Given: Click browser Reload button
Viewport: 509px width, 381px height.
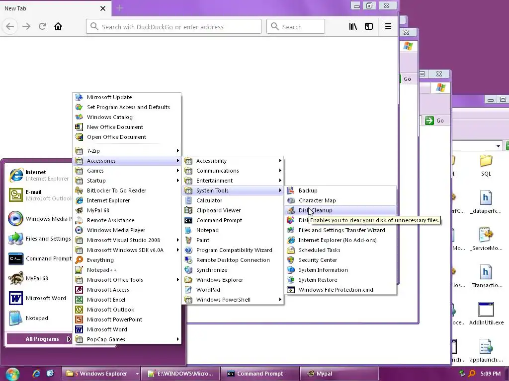Looking at the screenshot, I should 43,26.
